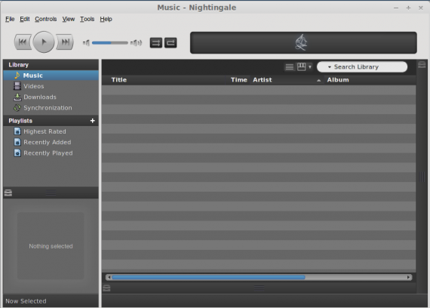Image resolution: width=430 pixels, height=308 pixels.
Task: Mute volume using small speaker icon
Action: 86,43
